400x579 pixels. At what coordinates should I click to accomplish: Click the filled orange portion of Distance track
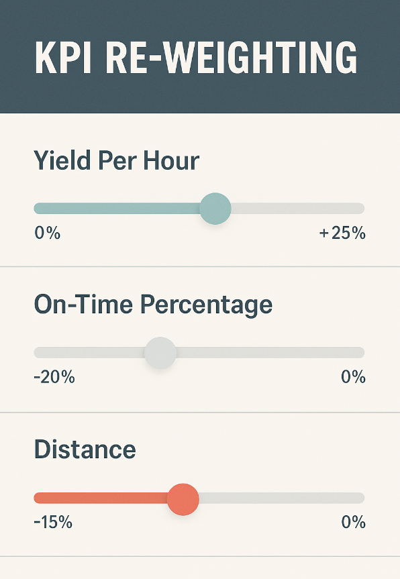click(x=101, y=498)
